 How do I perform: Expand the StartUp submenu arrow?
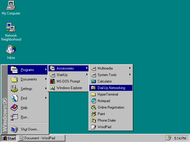click(x=87, y=75)
